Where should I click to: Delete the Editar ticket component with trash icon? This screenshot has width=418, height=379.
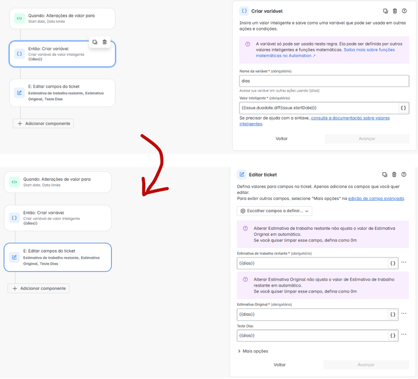click(x=394, y=174)
